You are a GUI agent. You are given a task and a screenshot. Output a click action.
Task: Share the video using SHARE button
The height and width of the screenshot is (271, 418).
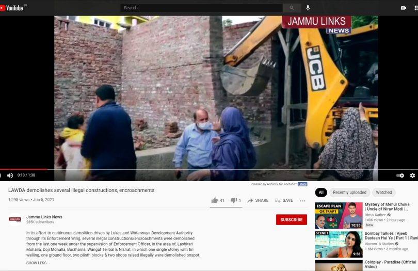click(258, 200)
